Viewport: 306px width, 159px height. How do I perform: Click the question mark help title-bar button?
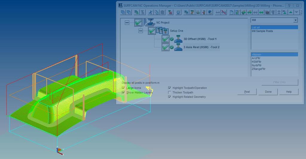[289, 5]
